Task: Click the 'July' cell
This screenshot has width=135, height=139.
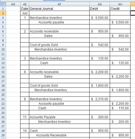Action: tap(25, 13)
